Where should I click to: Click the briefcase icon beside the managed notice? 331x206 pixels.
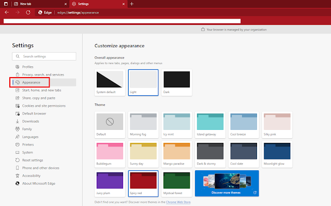coord(203,30)
